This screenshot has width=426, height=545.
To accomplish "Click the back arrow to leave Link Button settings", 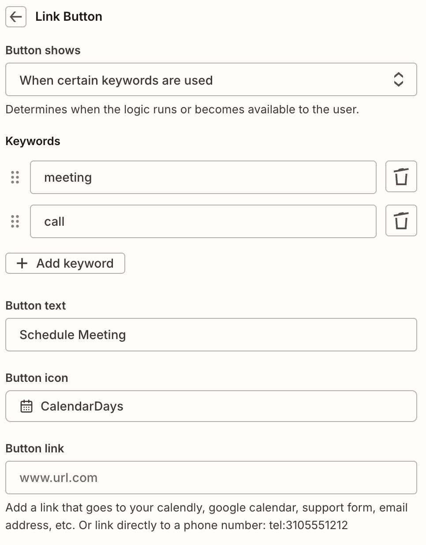I will click(x=15, y=16).
